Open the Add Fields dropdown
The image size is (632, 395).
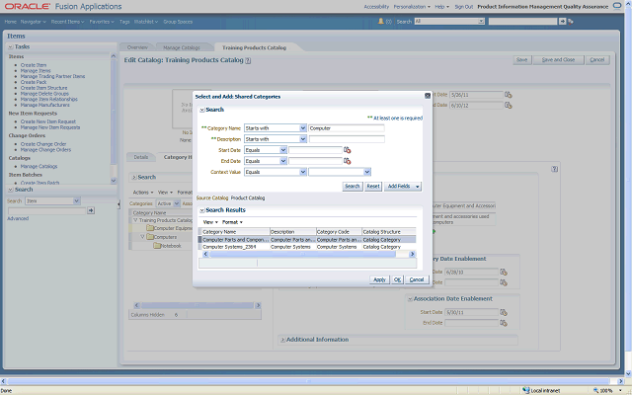[x=404, y=186]
